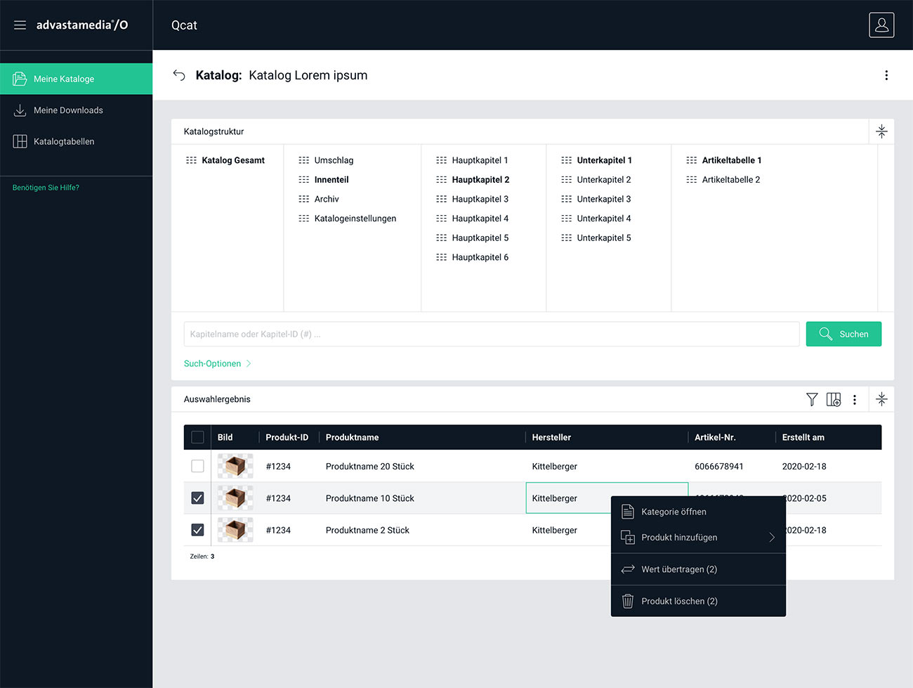Click the Meine Downloads download icon
The width and height of the screenshot is (913, 688).
21,110
